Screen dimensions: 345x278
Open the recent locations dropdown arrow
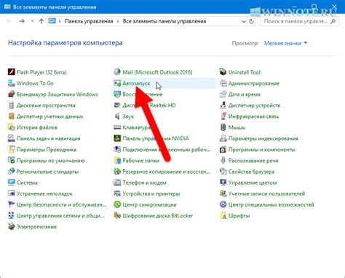[32, 21]
